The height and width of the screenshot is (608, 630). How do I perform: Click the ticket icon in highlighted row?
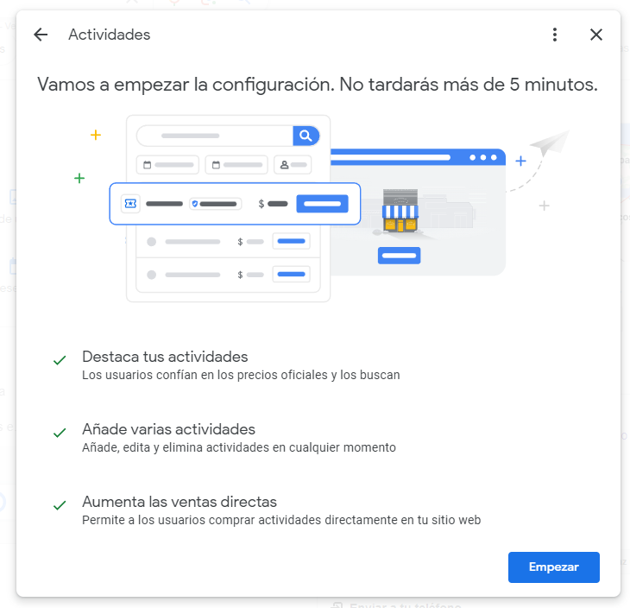pos(130,204)
